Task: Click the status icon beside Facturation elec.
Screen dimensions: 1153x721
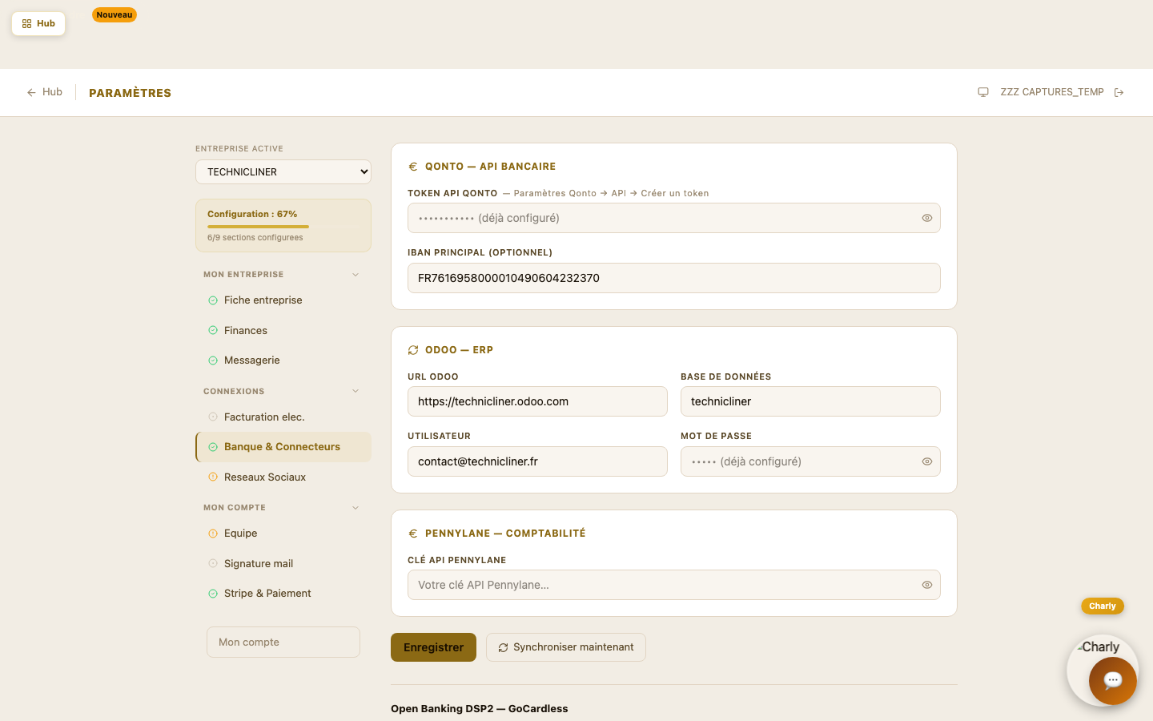Action: [x=213, y=417]
